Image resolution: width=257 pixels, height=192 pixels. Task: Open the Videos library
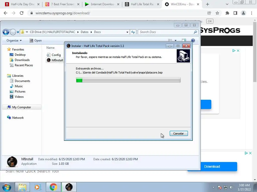tap(17, 97)
